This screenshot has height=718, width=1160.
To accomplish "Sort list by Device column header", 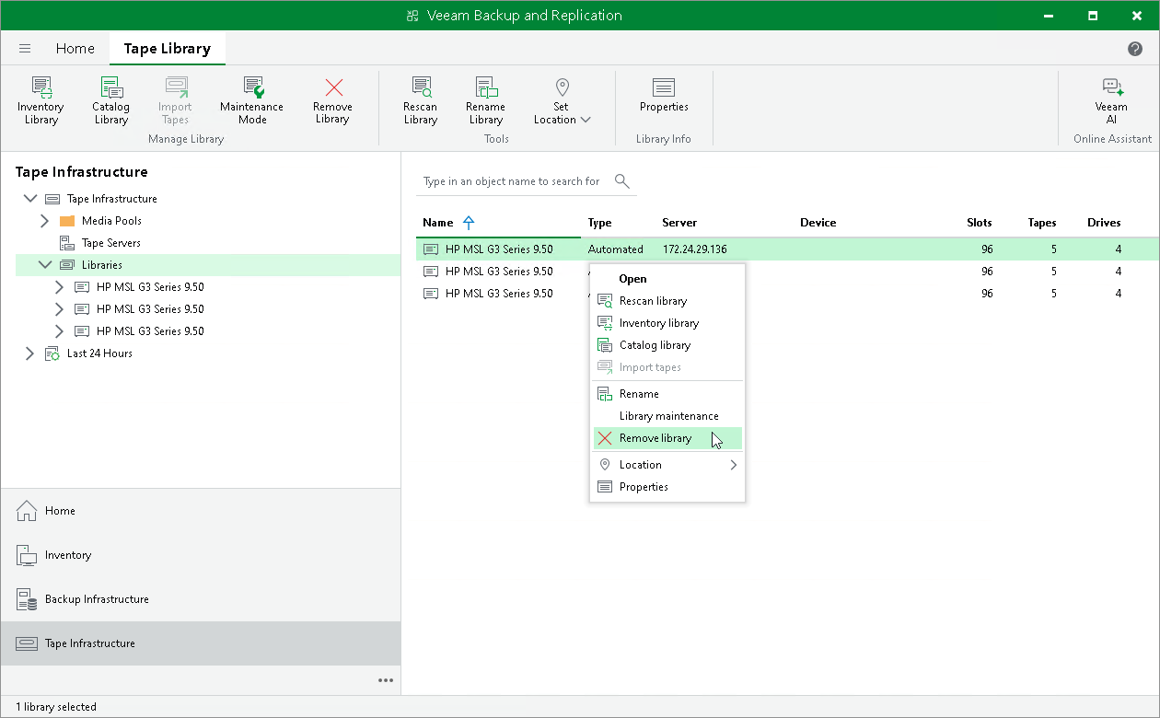I will pos(818,223).
